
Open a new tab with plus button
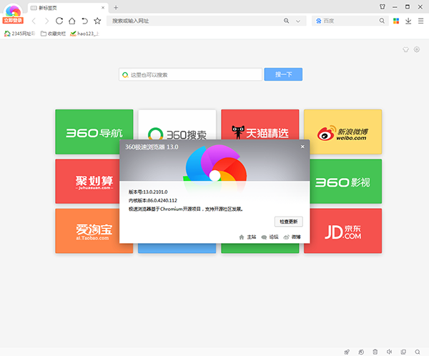[116, 8]
